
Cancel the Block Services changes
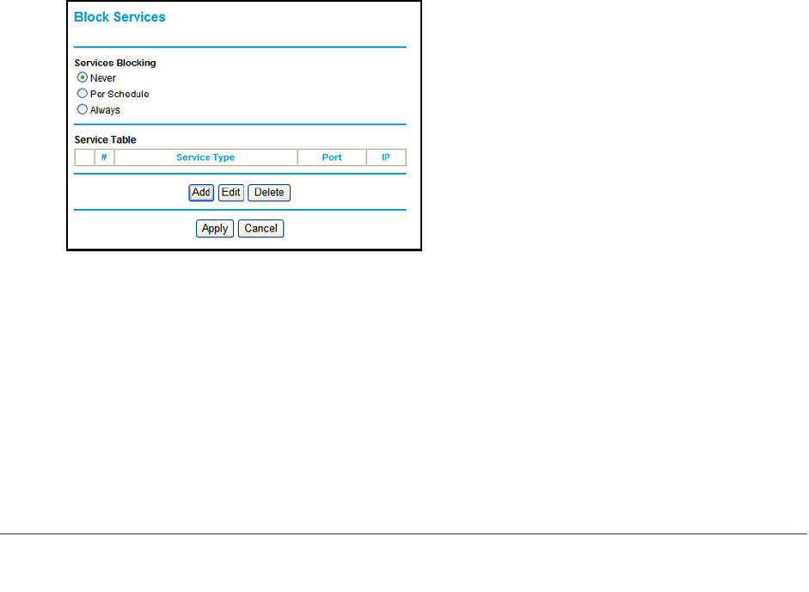[x=260, y=228]
